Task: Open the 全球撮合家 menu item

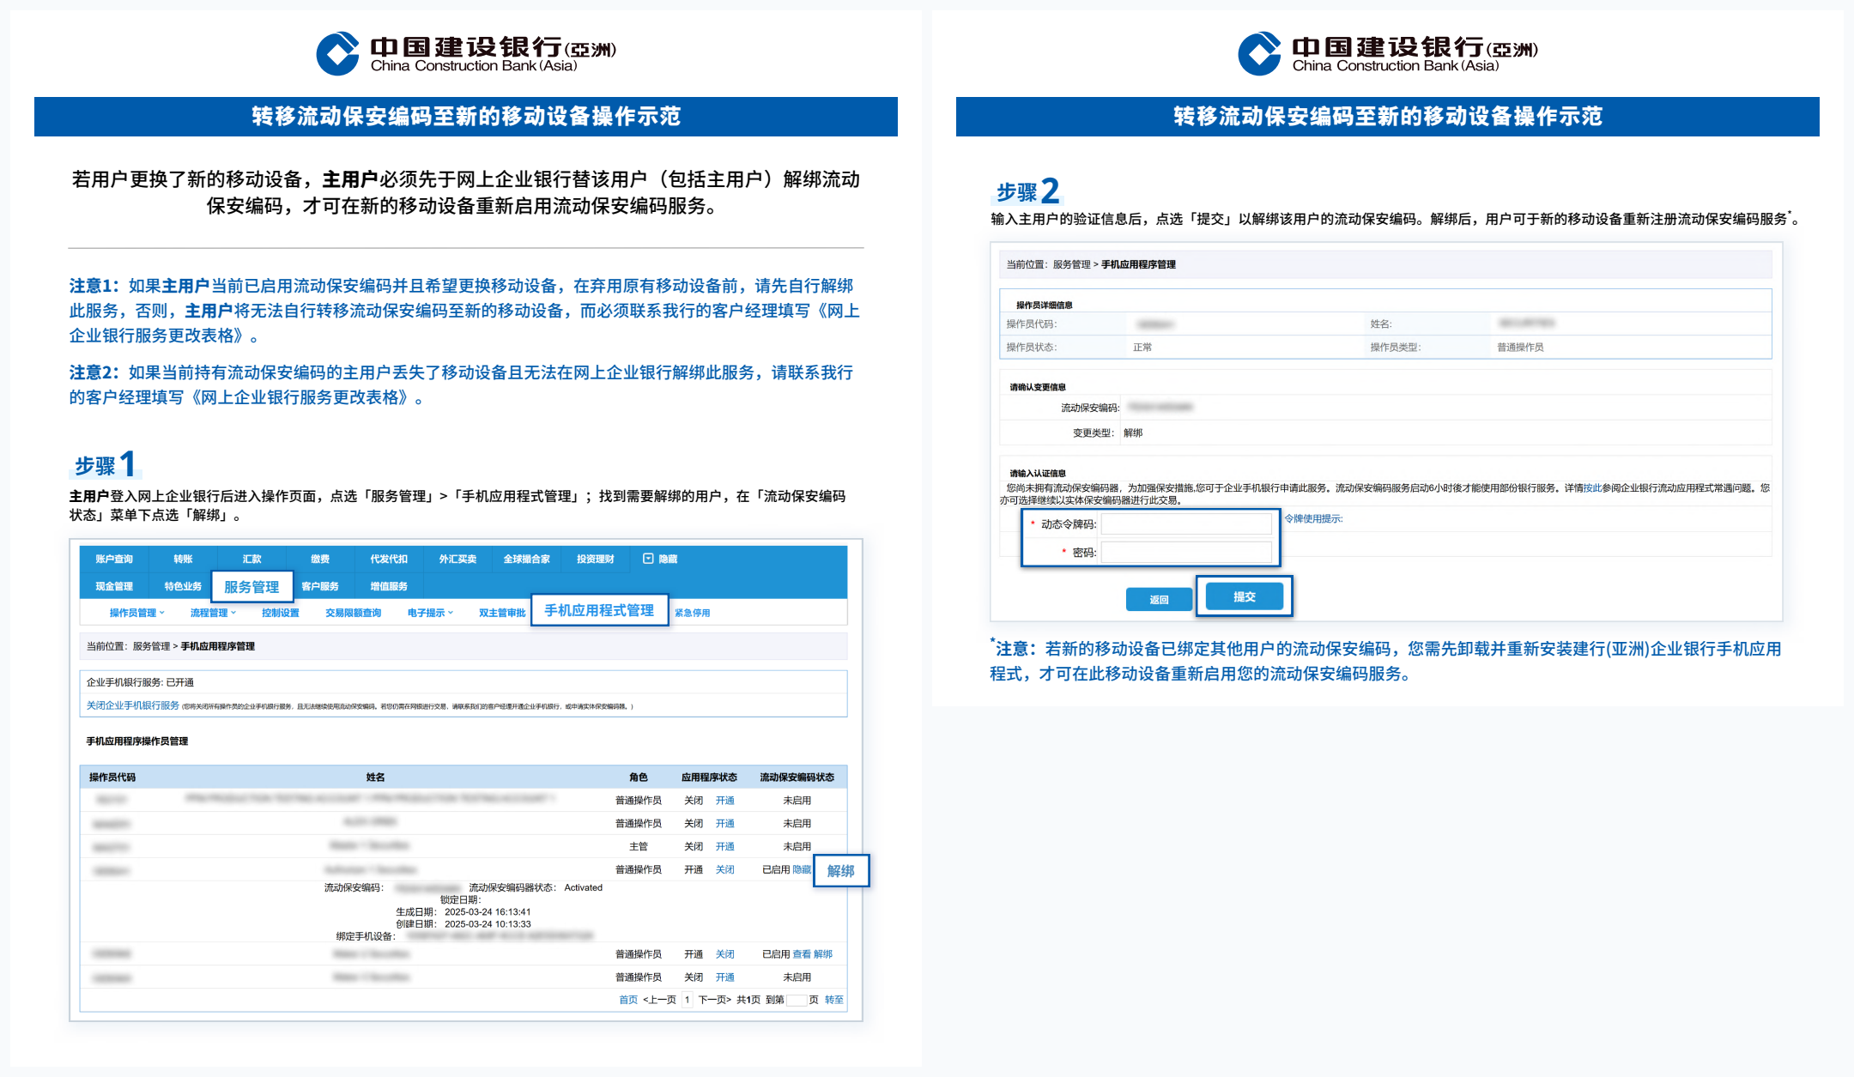Action: pos(526,559)
